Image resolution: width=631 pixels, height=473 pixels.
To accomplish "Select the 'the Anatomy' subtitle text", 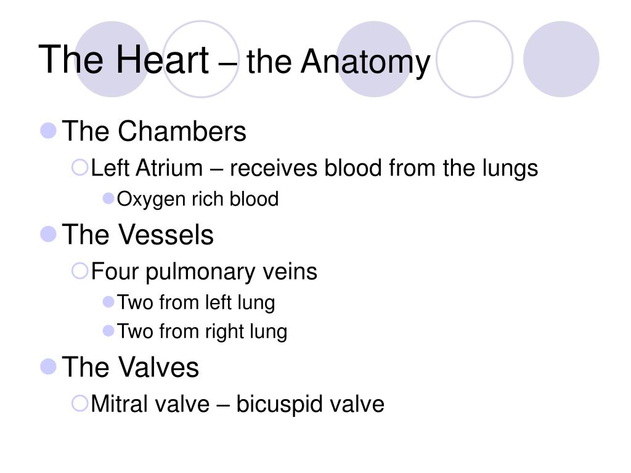I will pyautogui.click(x=338, y=62).
